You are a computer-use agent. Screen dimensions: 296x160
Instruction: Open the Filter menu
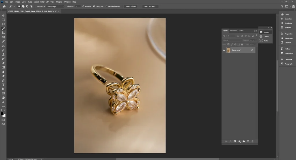click(x=42, y=2)
